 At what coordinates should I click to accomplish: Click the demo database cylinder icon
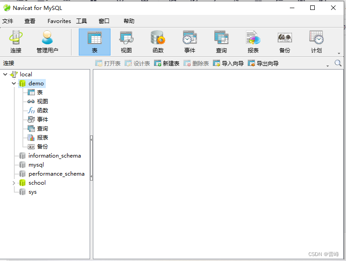pos(23,84)
